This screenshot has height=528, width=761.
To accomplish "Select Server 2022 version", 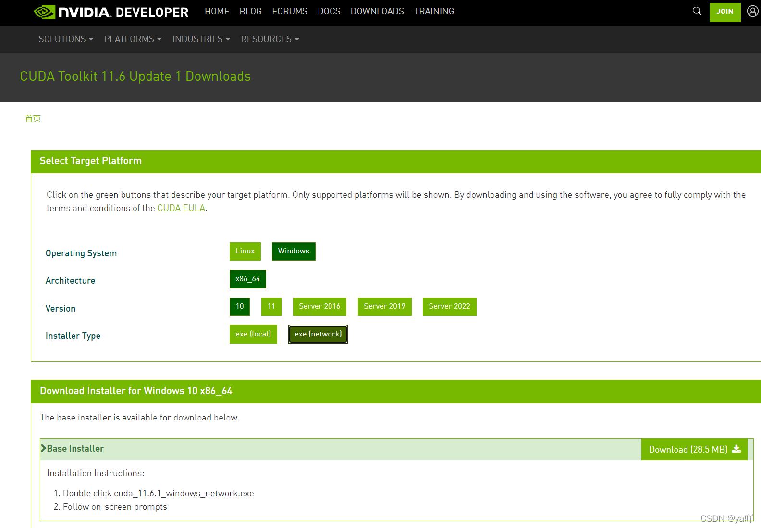I will (x=450, y=307).
